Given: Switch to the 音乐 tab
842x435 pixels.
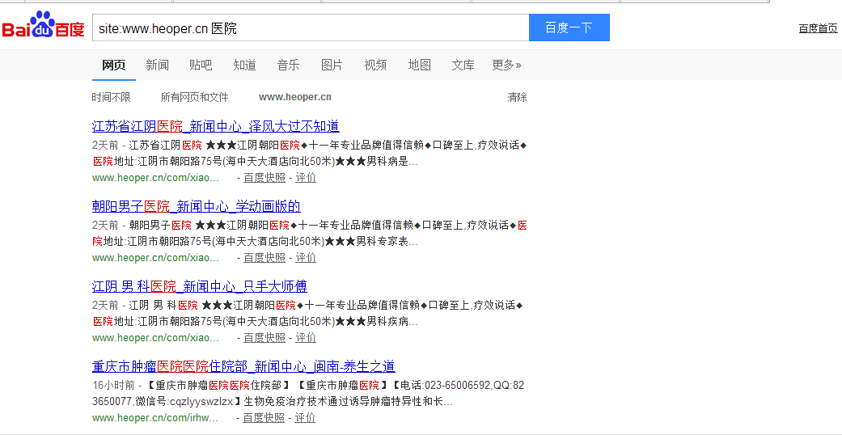Looking at the screenshot, I should 289,65.
